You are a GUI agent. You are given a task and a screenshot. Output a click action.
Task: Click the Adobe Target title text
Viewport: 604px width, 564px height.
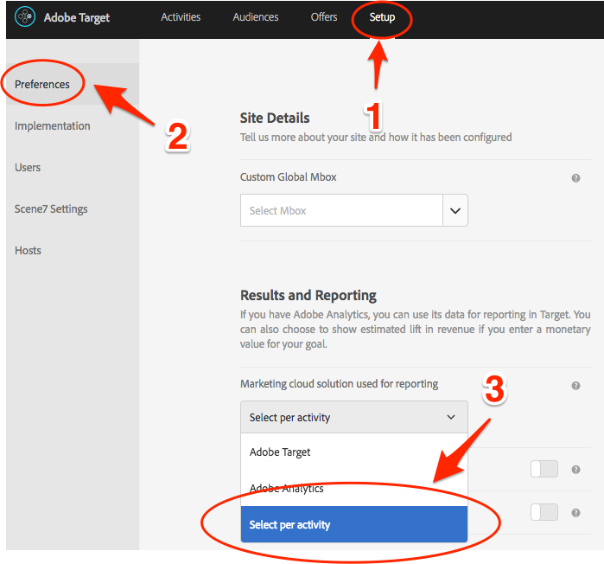tap(77, 17)
